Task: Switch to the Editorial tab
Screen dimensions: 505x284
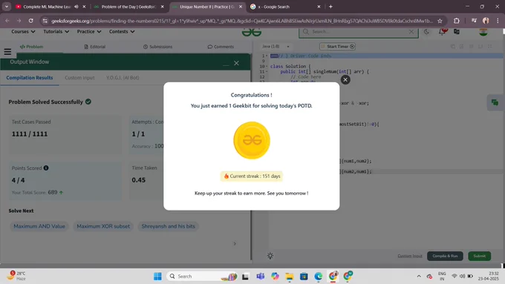Action: [95, 47]
